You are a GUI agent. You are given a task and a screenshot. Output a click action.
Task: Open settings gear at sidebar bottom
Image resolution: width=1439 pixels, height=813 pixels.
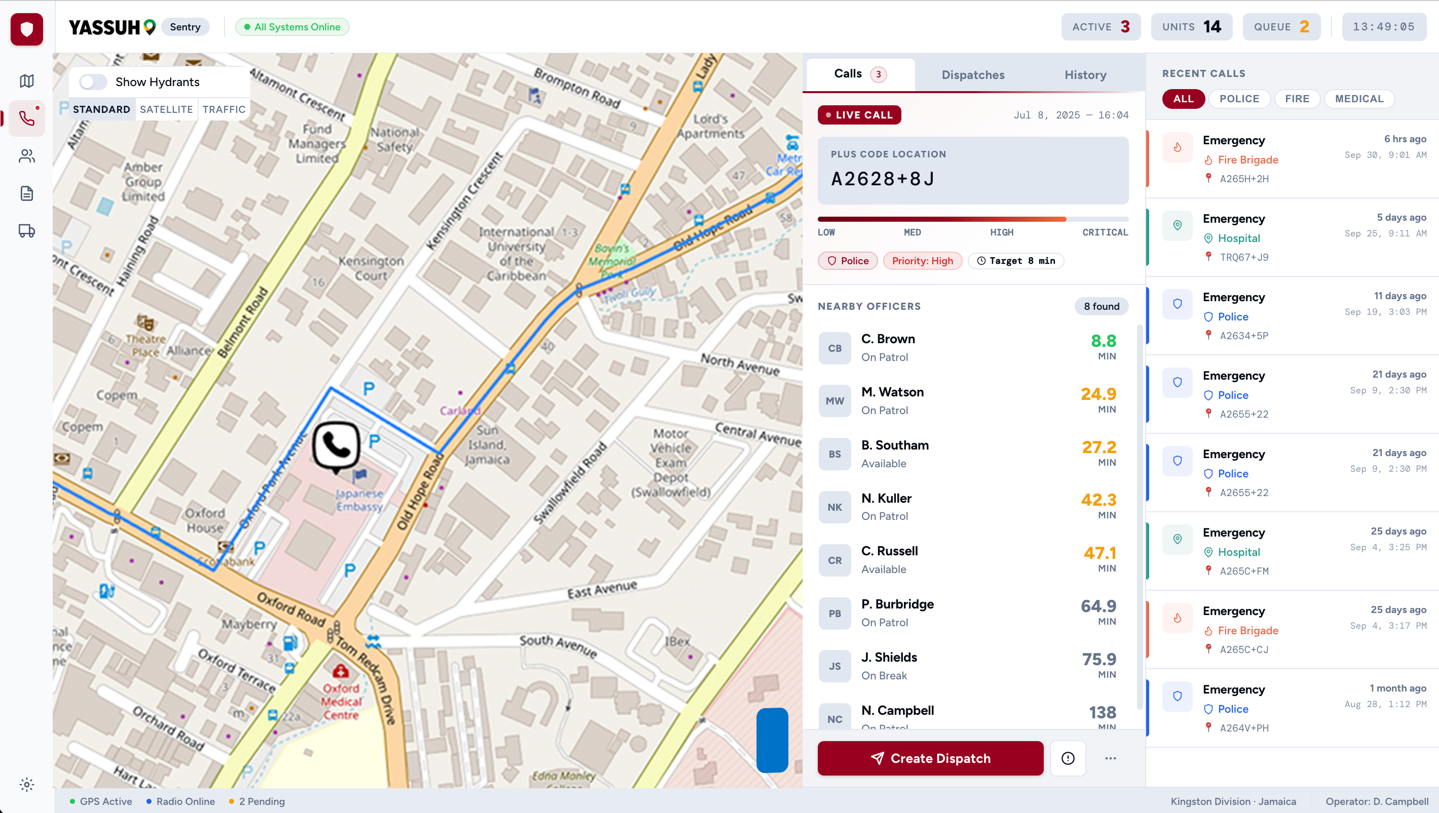26,785
